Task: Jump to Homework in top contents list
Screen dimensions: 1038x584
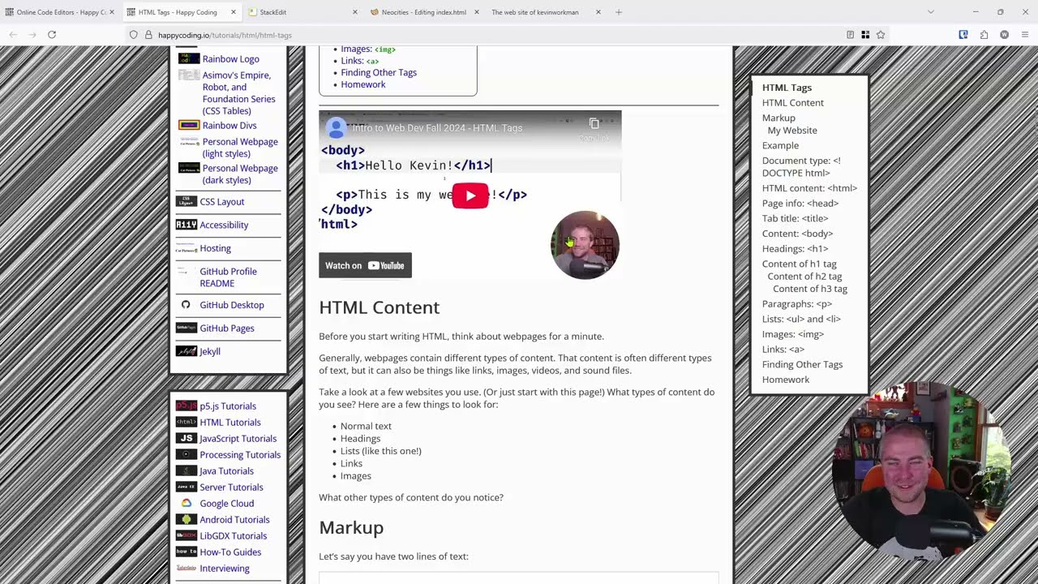Action: pos(363,84)
